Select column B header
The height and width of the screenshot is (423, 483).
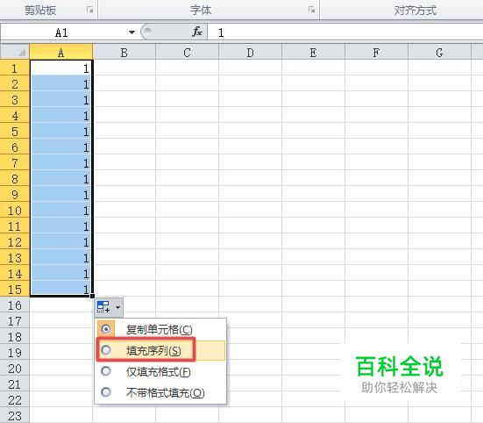point(124,53)
